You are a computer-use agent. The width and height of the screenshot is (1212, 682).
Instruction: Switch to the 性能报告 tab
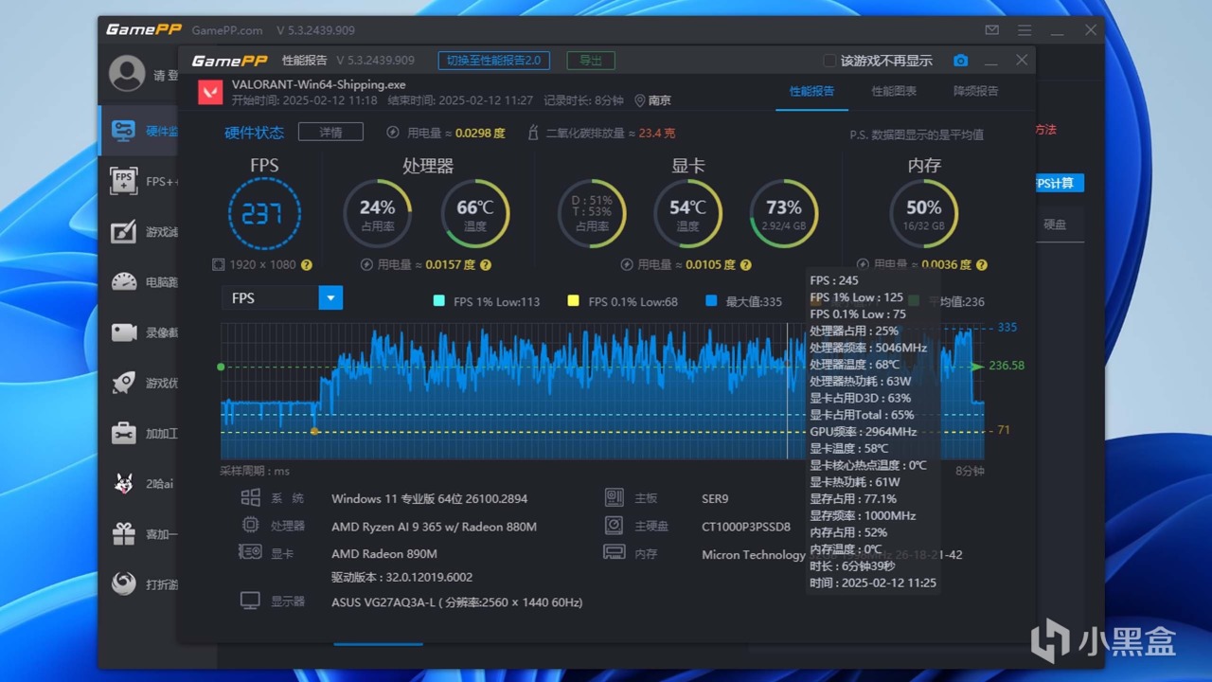click(812, 91)
